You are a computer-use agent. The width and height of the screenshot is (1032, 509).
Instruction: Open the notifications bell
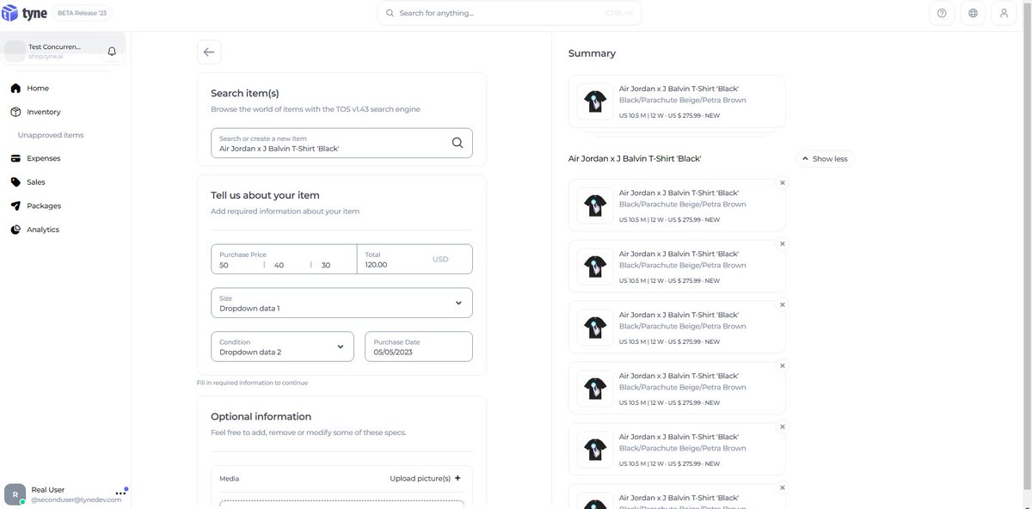pyautogui.click(x=112, y=52)
